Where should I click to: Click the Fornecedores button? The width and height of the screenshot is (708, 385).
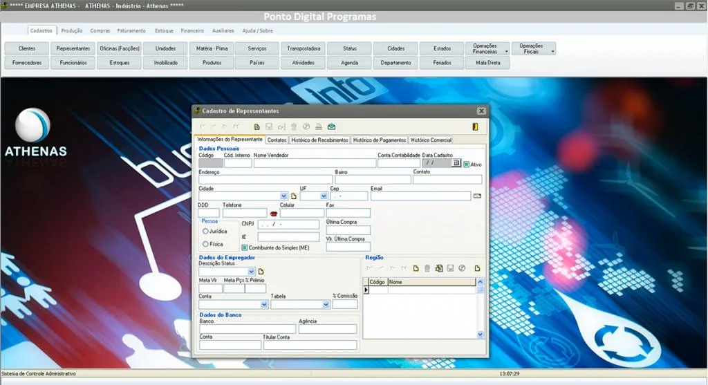[x=27, y=63]
